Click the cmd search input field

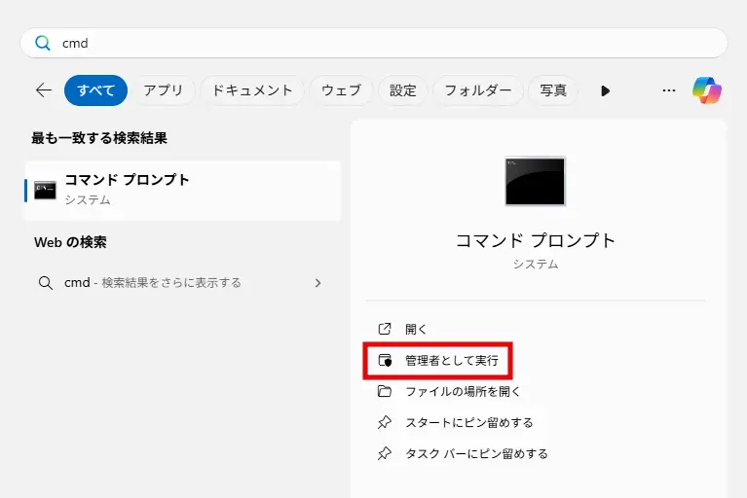click(374, 44)
